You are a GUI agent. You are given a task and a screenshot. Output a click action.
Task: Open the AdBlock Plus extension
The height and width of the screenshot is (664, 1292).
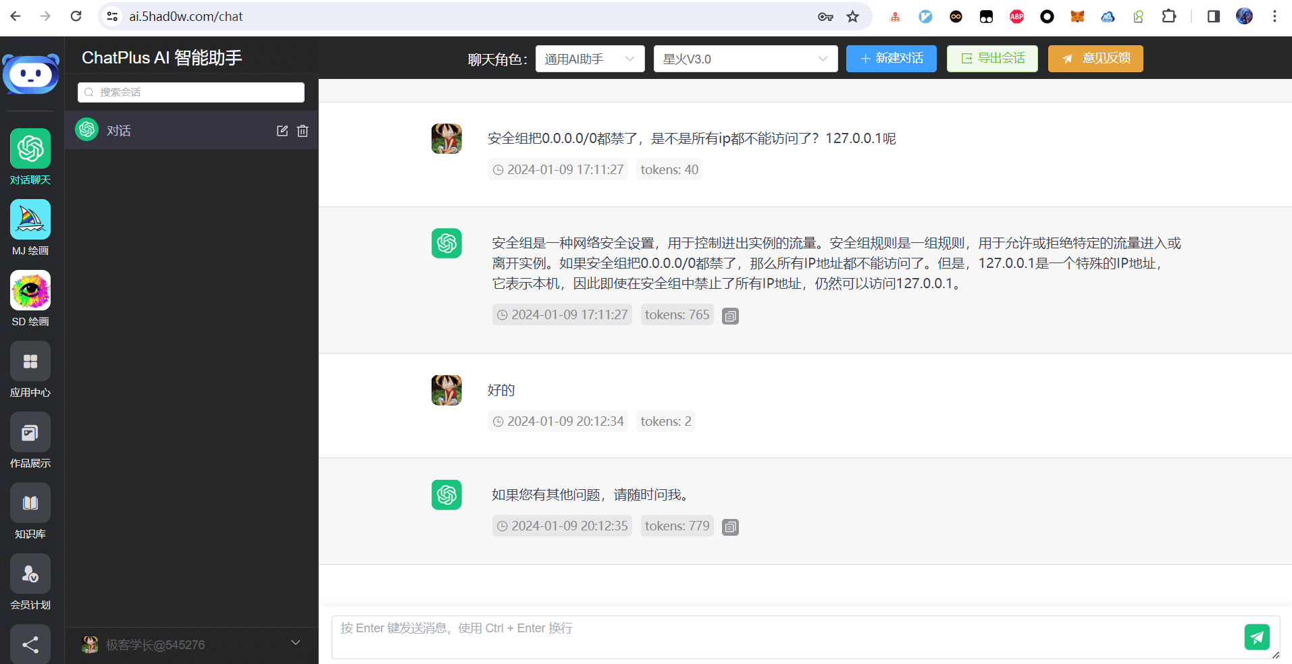pos(1016,16)
